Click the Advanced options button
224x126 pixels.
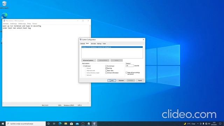coord(89,61)
